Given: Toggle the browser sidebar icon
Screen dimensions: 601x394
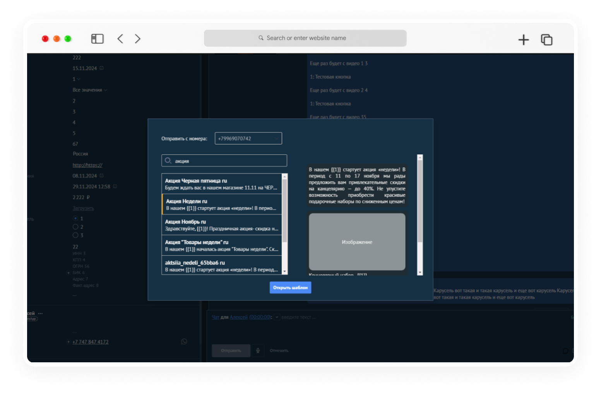Looking at the screenshot, I should coord(97,39).
